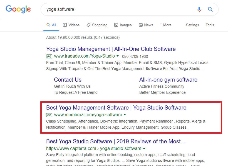228x166 pixels.
Task: Open the Shopping tab
Action: click(97, 25)
